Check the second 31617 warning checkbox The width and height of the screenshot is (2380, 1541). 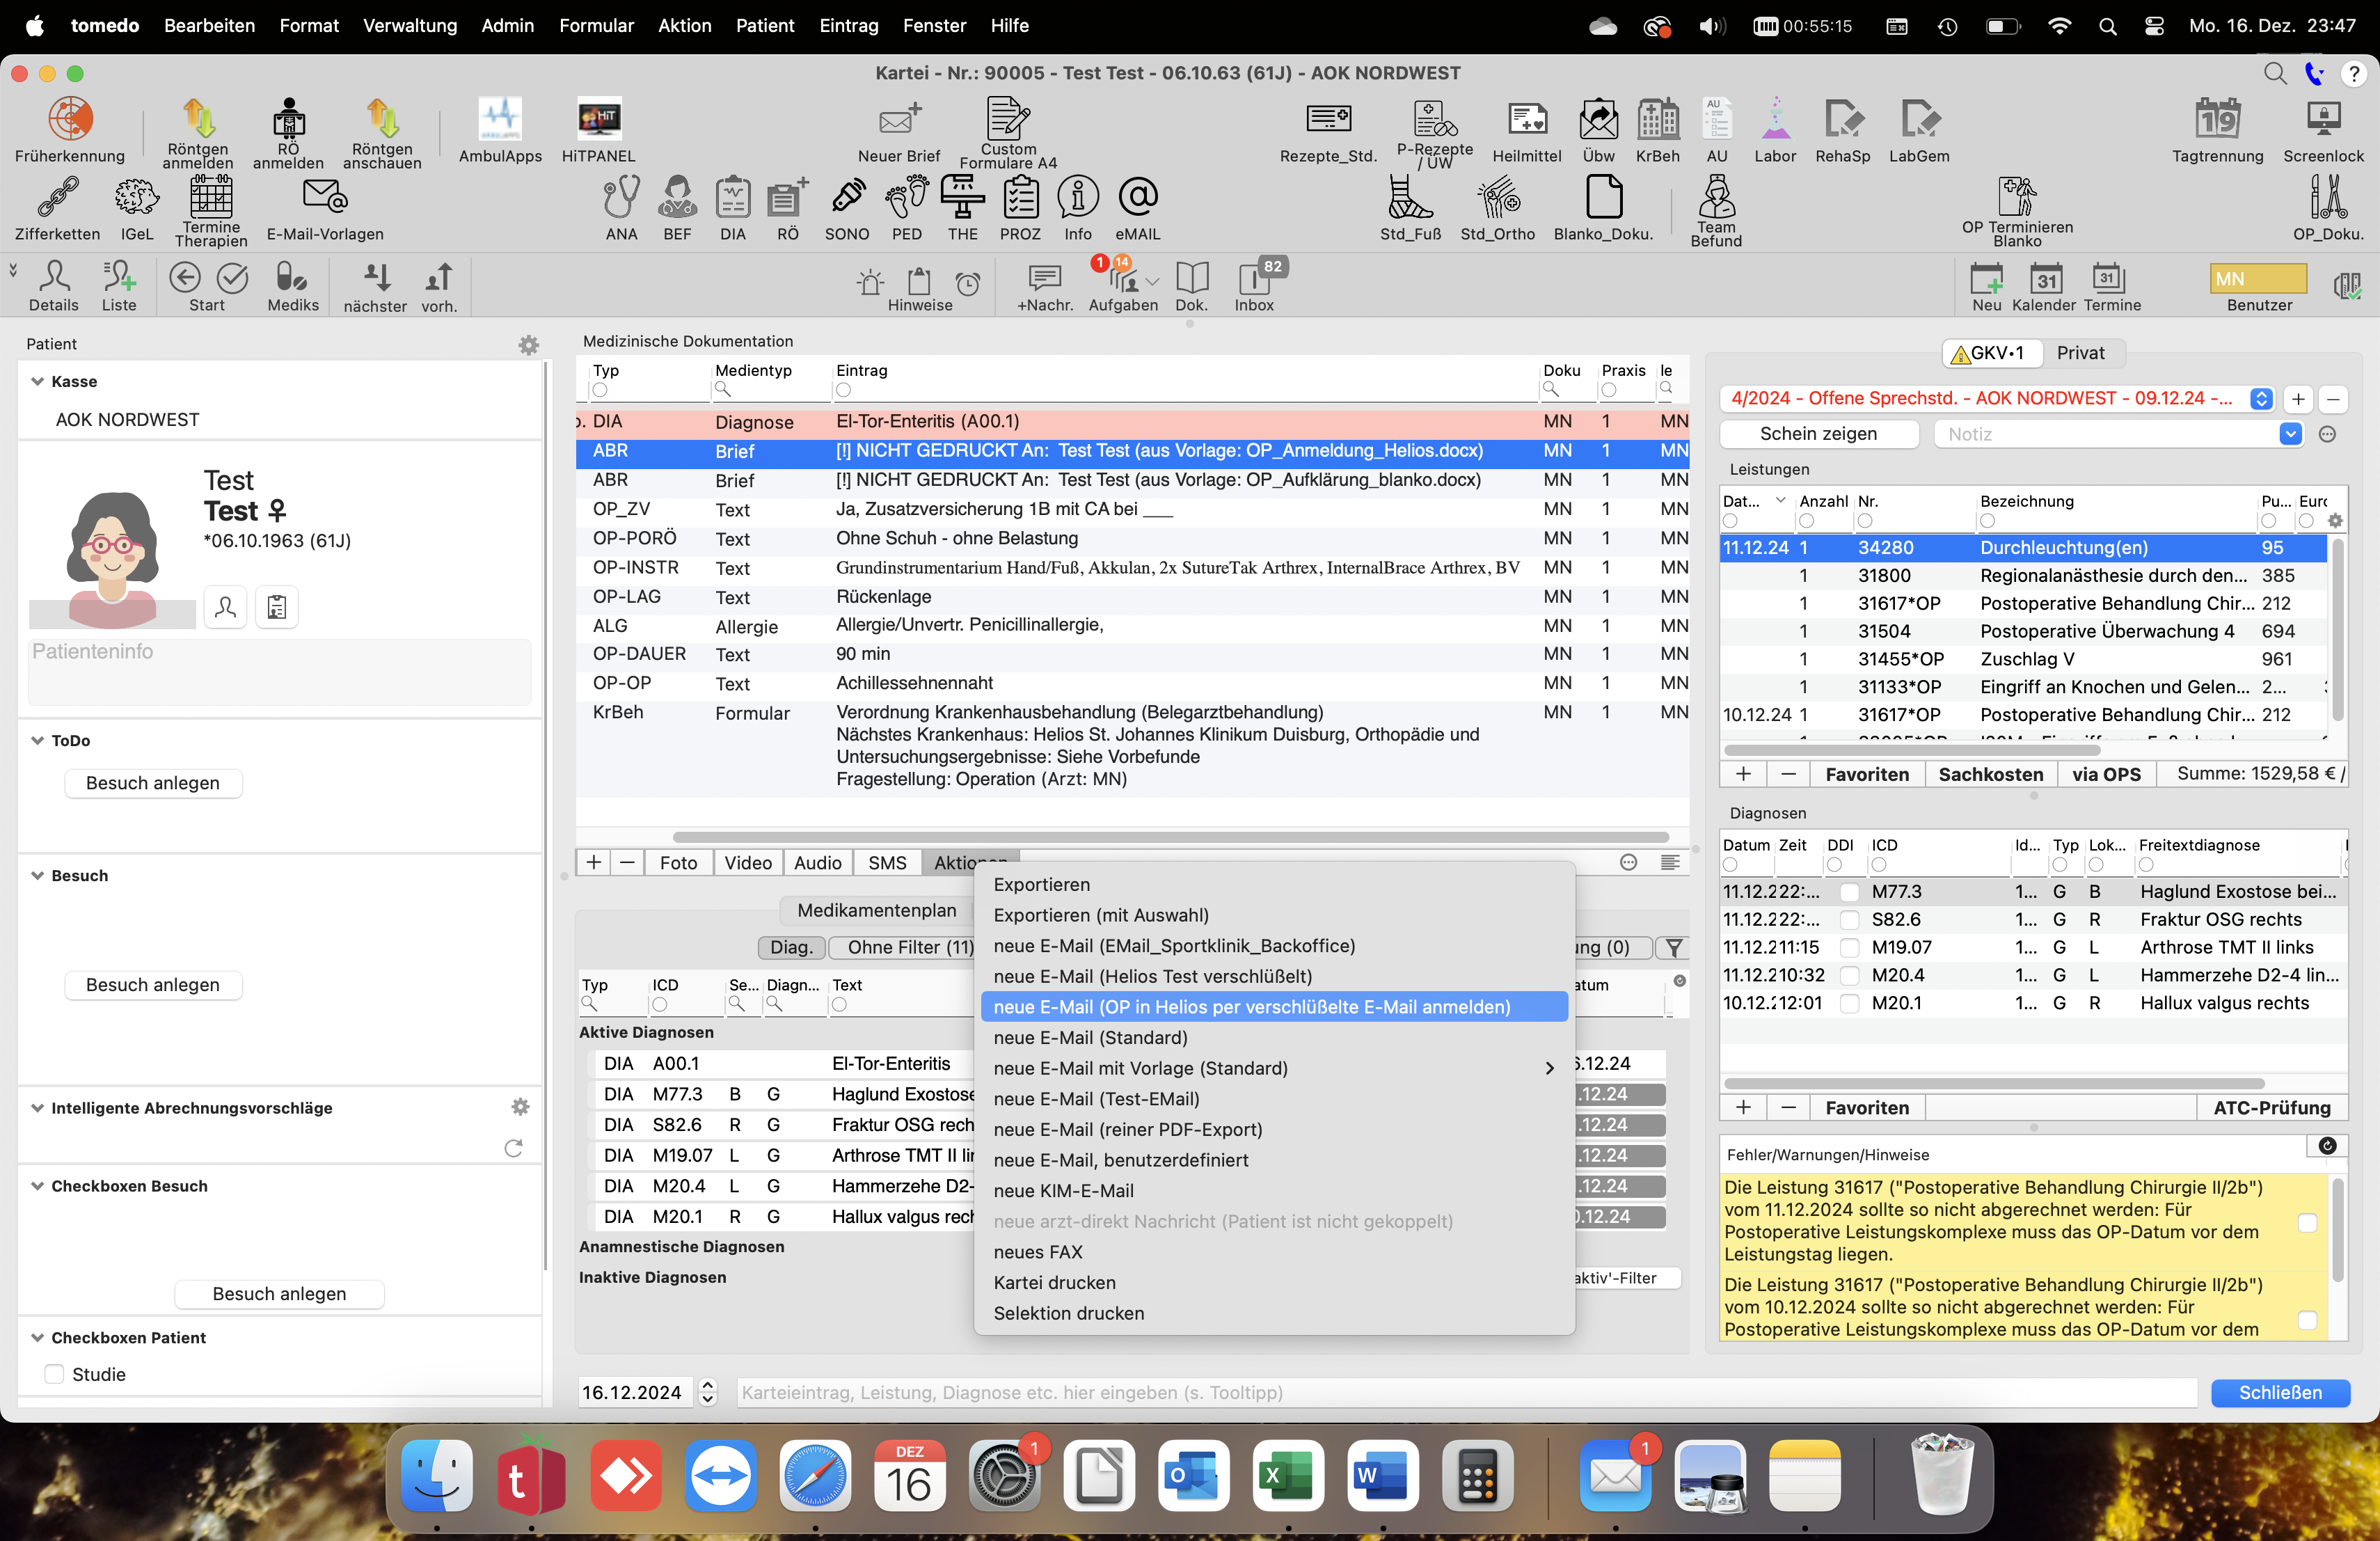2307,1320
